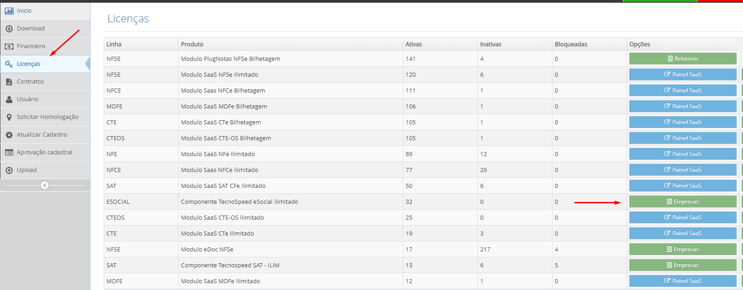Click the Usuário person icon
This screenshot has width=743, height=290.
pos(9,99)
